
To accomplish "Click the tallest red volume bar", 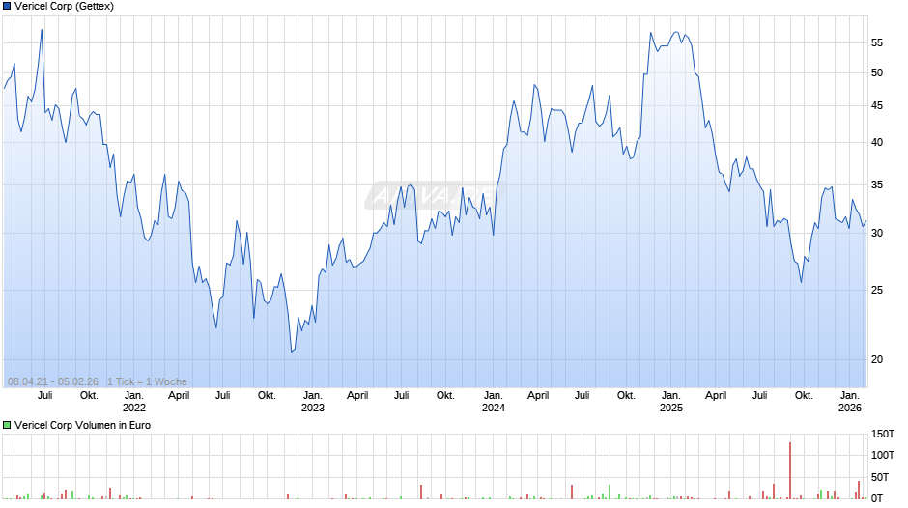I will click(x=790, y=471).
